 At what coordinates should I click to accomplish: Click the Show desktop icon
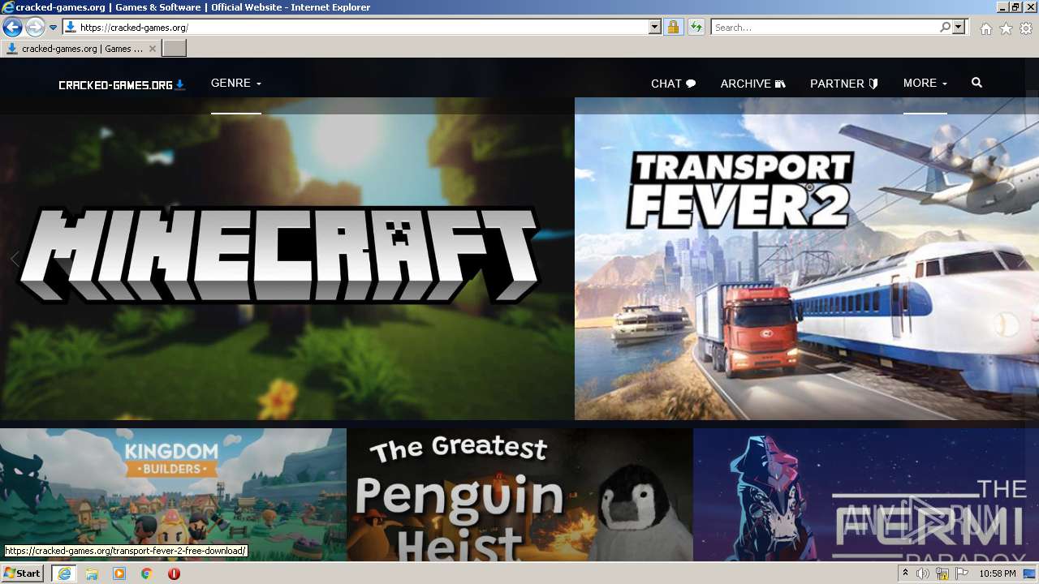(x=1029, y=573)
